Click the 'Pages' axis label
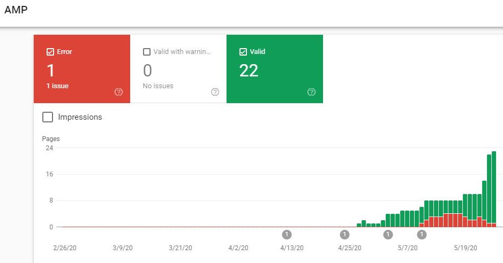503x263 pixels. [x=51, y=139]
